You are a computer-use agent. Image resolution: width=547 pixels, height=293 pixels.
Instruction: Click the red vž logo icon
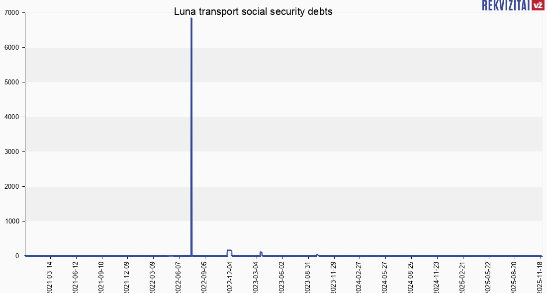[x=538, y=5]
